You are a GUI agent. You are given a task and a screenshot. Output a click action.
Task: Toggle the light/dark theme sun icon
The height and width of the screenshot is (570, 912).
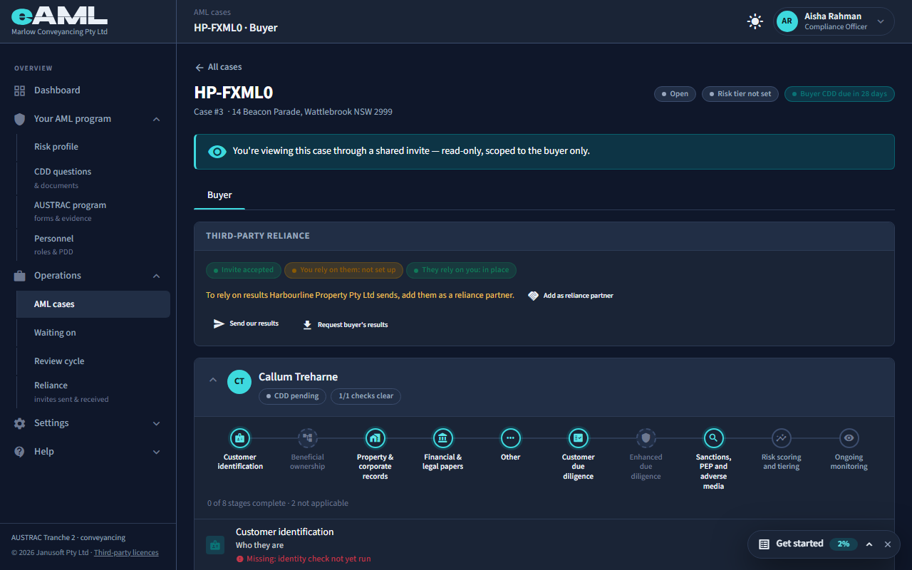pyautogui.click(x=755, y=21)
